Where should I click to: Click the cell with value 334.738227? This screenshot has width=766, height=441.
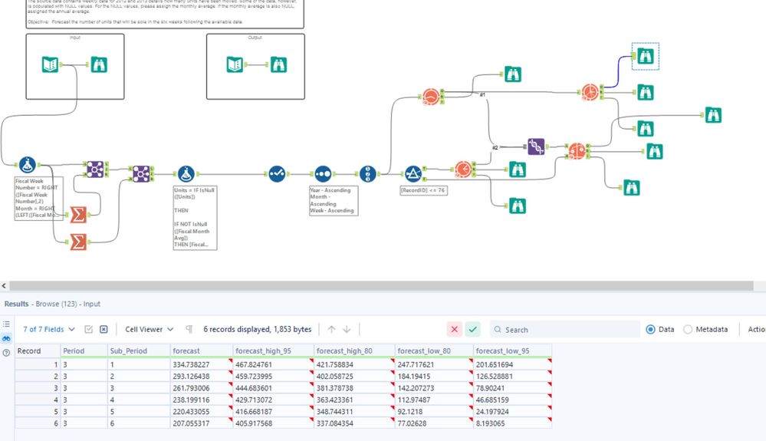pos(201,364)
